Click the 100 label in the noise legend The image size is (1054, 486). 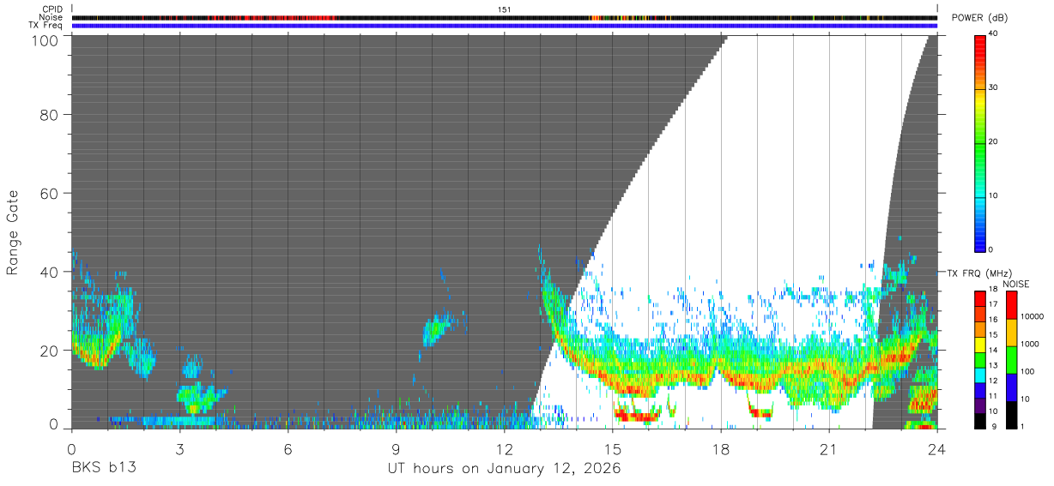1027,371
